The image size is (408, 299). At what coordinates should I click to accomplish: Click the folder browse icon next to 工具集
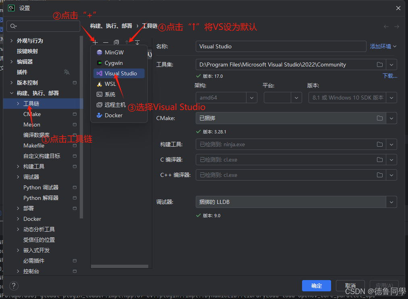tap(379, 64)
